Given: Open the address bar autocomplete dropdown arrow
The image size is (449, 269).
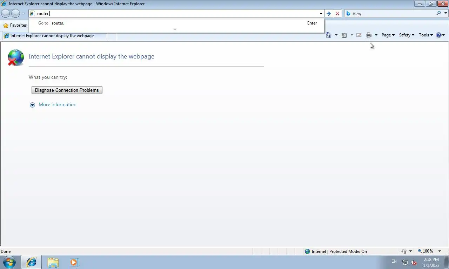Looking at the screenshot, I should (x=321, y=14).
